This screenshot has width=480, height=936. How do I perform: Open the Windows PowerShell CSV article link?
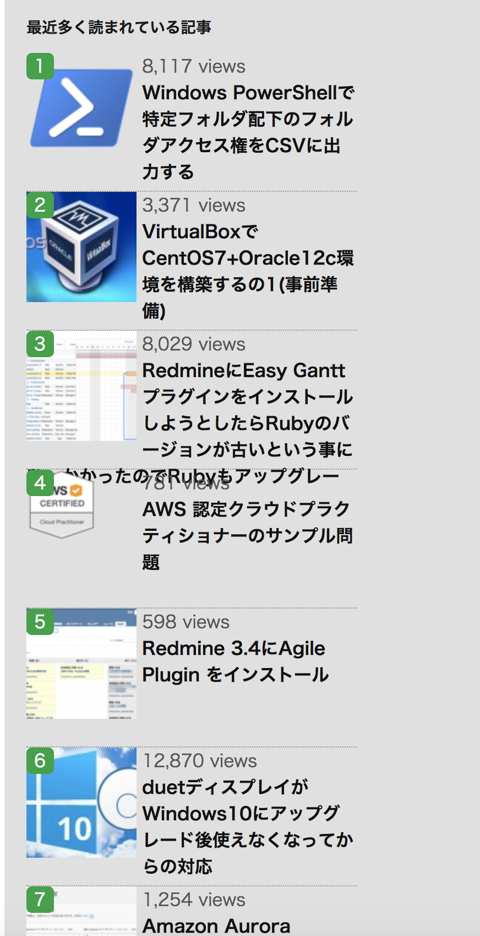tap(248, 132)
